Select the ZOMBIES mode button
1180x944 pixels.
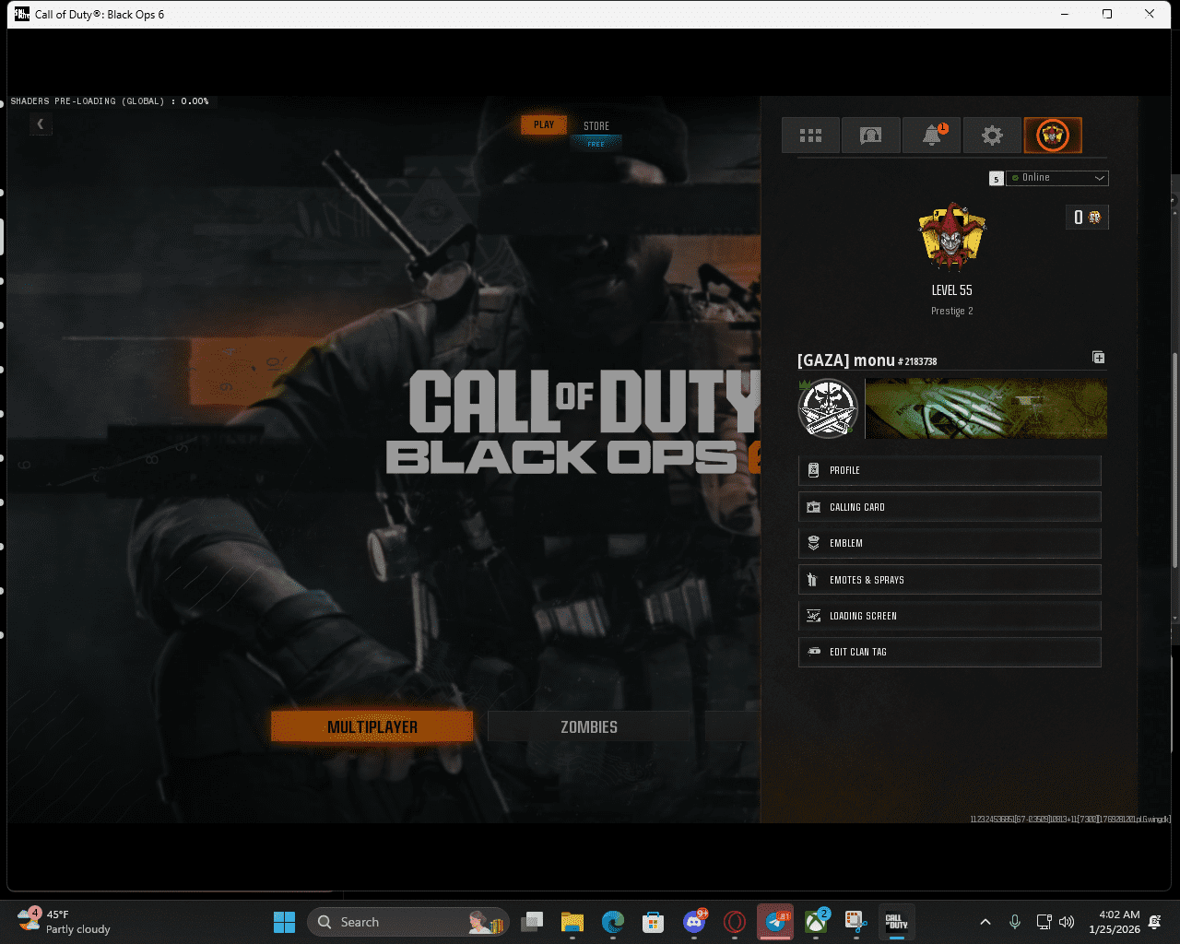pyautogui.click(x=588, y=726)
